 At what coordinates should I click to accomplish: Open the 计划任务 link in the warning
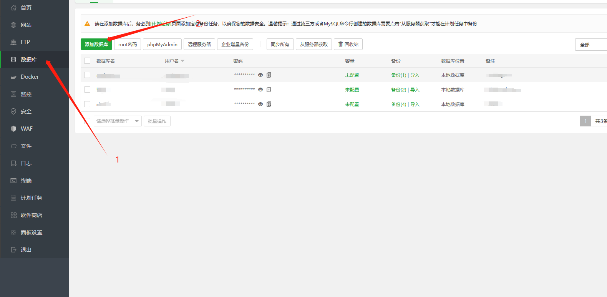161,23
